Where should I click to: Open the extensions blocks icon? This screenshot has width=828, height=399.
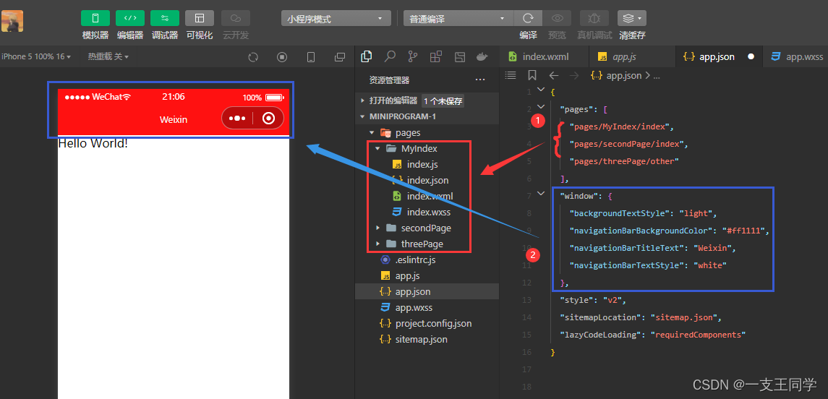pyautogui.click(x=435, y=56)
